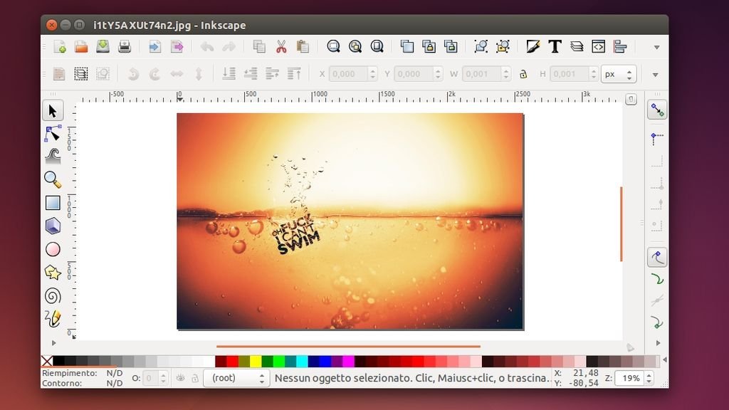Pick the yellow swatch in palette
The image size is (729, 410).
(x=255, y=362)
